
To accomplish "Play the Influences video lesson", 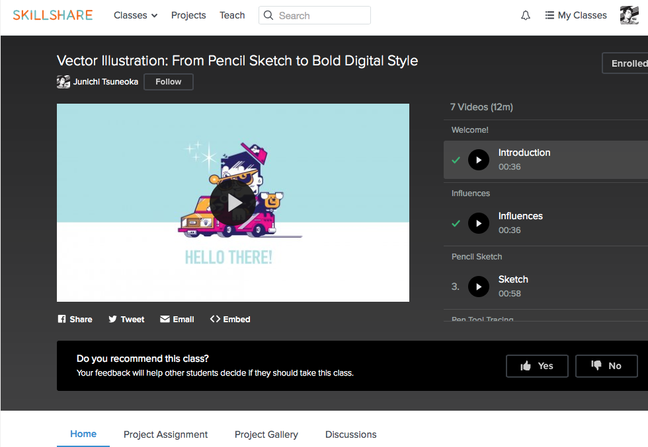I will tap(479, 223).
